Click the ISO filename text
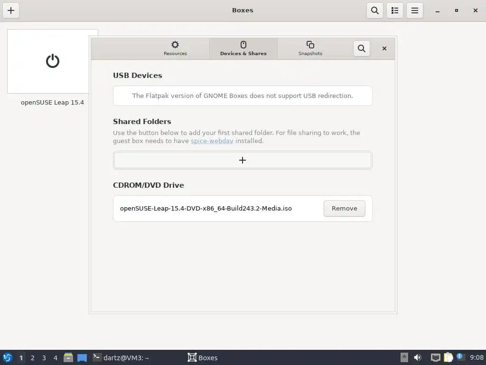 pyautogui.click(x=206, y=209)
